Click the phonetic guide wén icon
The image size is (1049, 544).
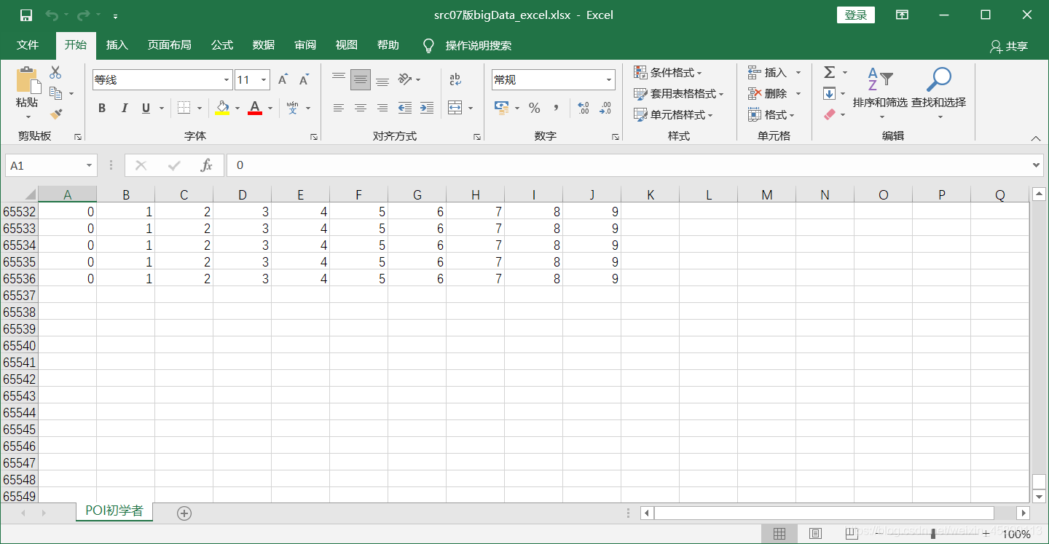tap(293, 108)
